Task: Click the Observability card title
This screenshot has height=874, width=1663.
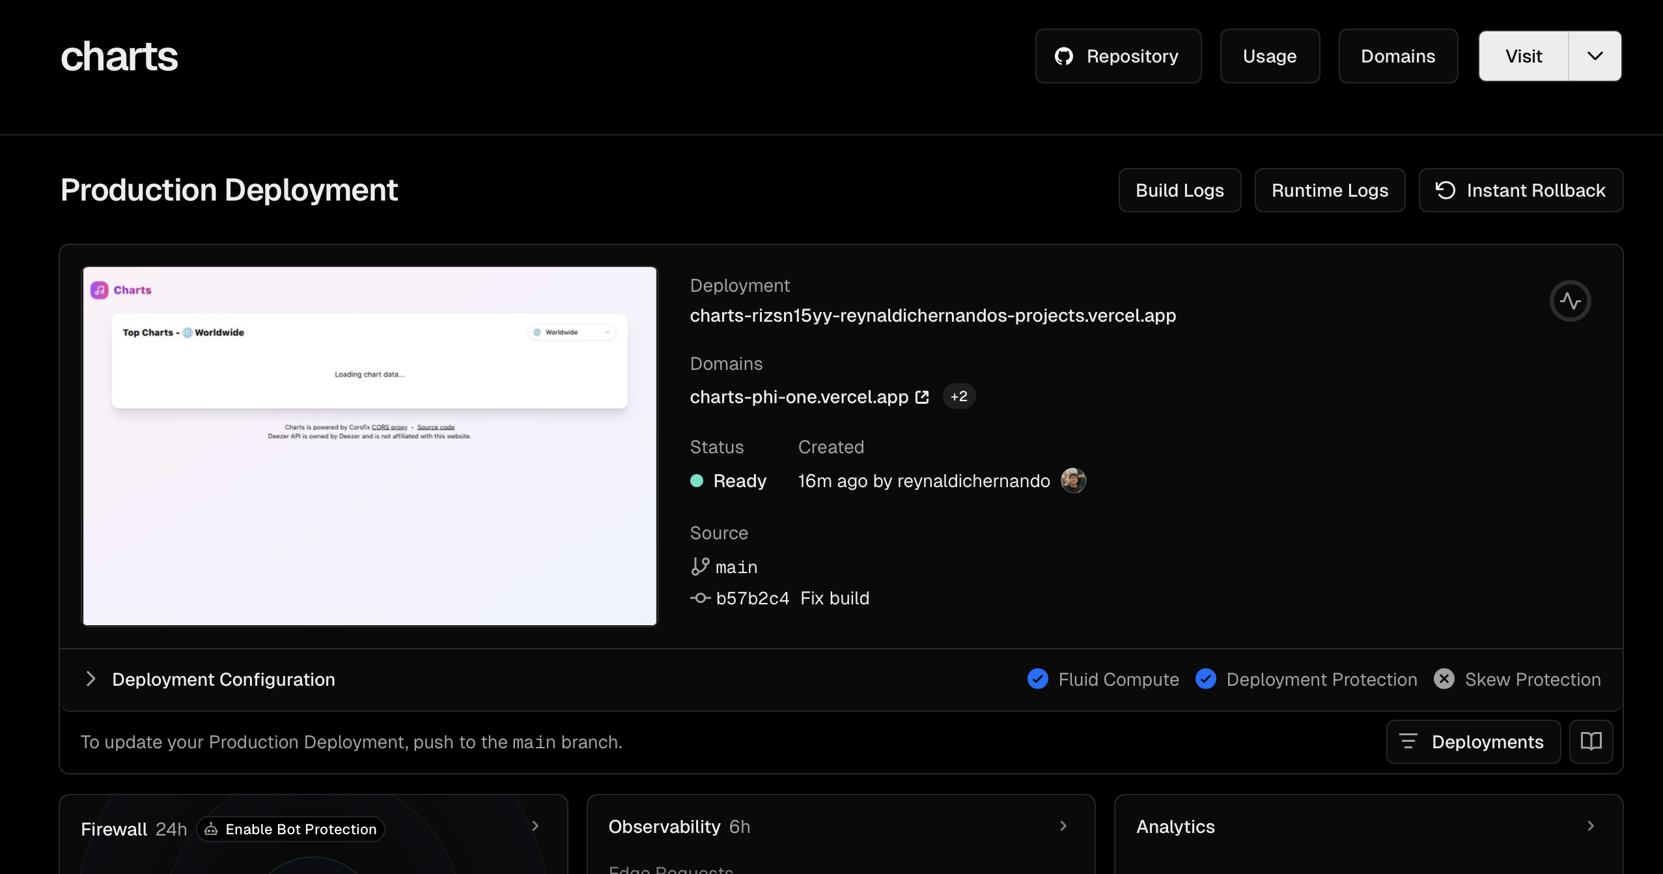Action: (664, 826)
